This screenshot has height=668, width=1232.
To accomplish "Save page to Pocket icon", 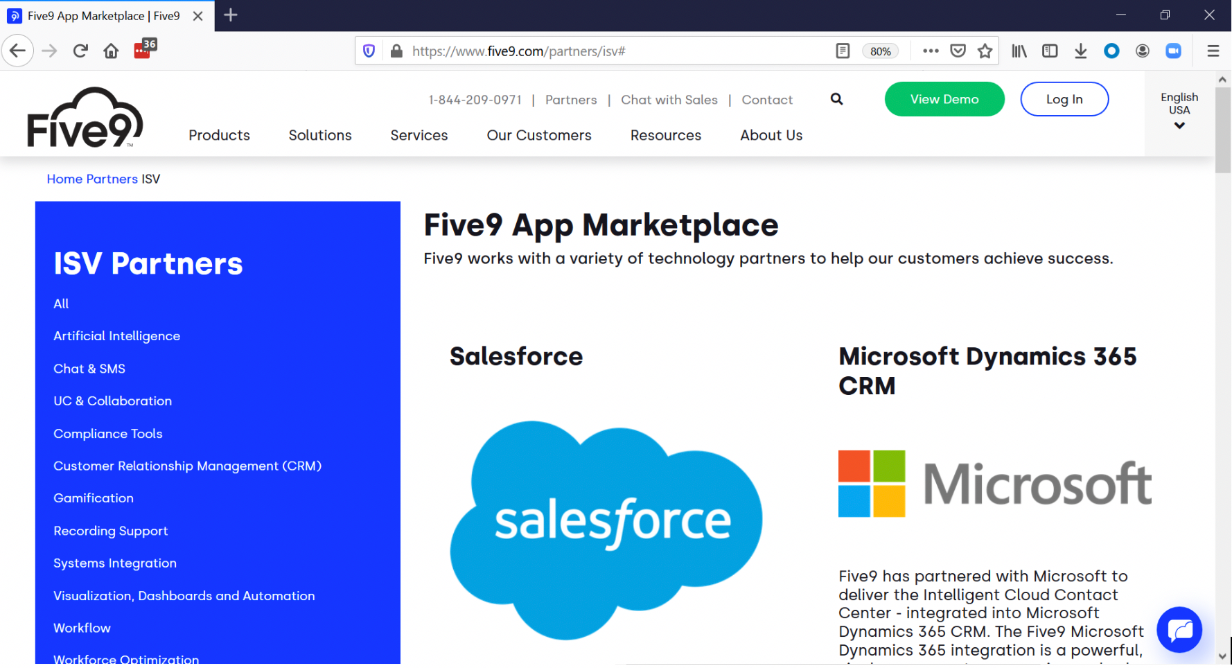I will (x=958, y=51).
